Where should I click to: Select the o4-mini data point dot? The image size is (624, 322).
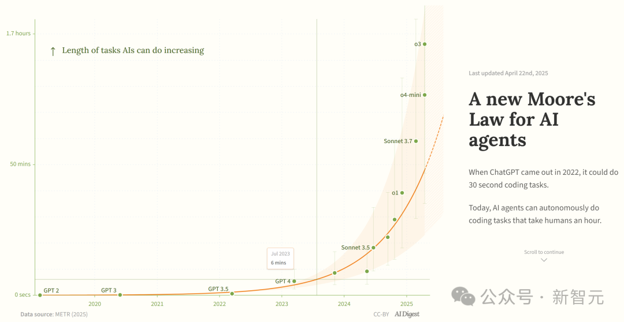[x=424, y=95]
